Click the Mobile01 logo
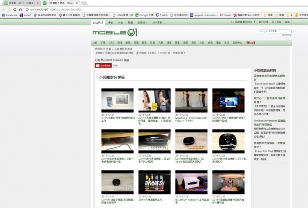Image resolution: width=308 pixels, height=208 pixels. (x=115, y=32)
